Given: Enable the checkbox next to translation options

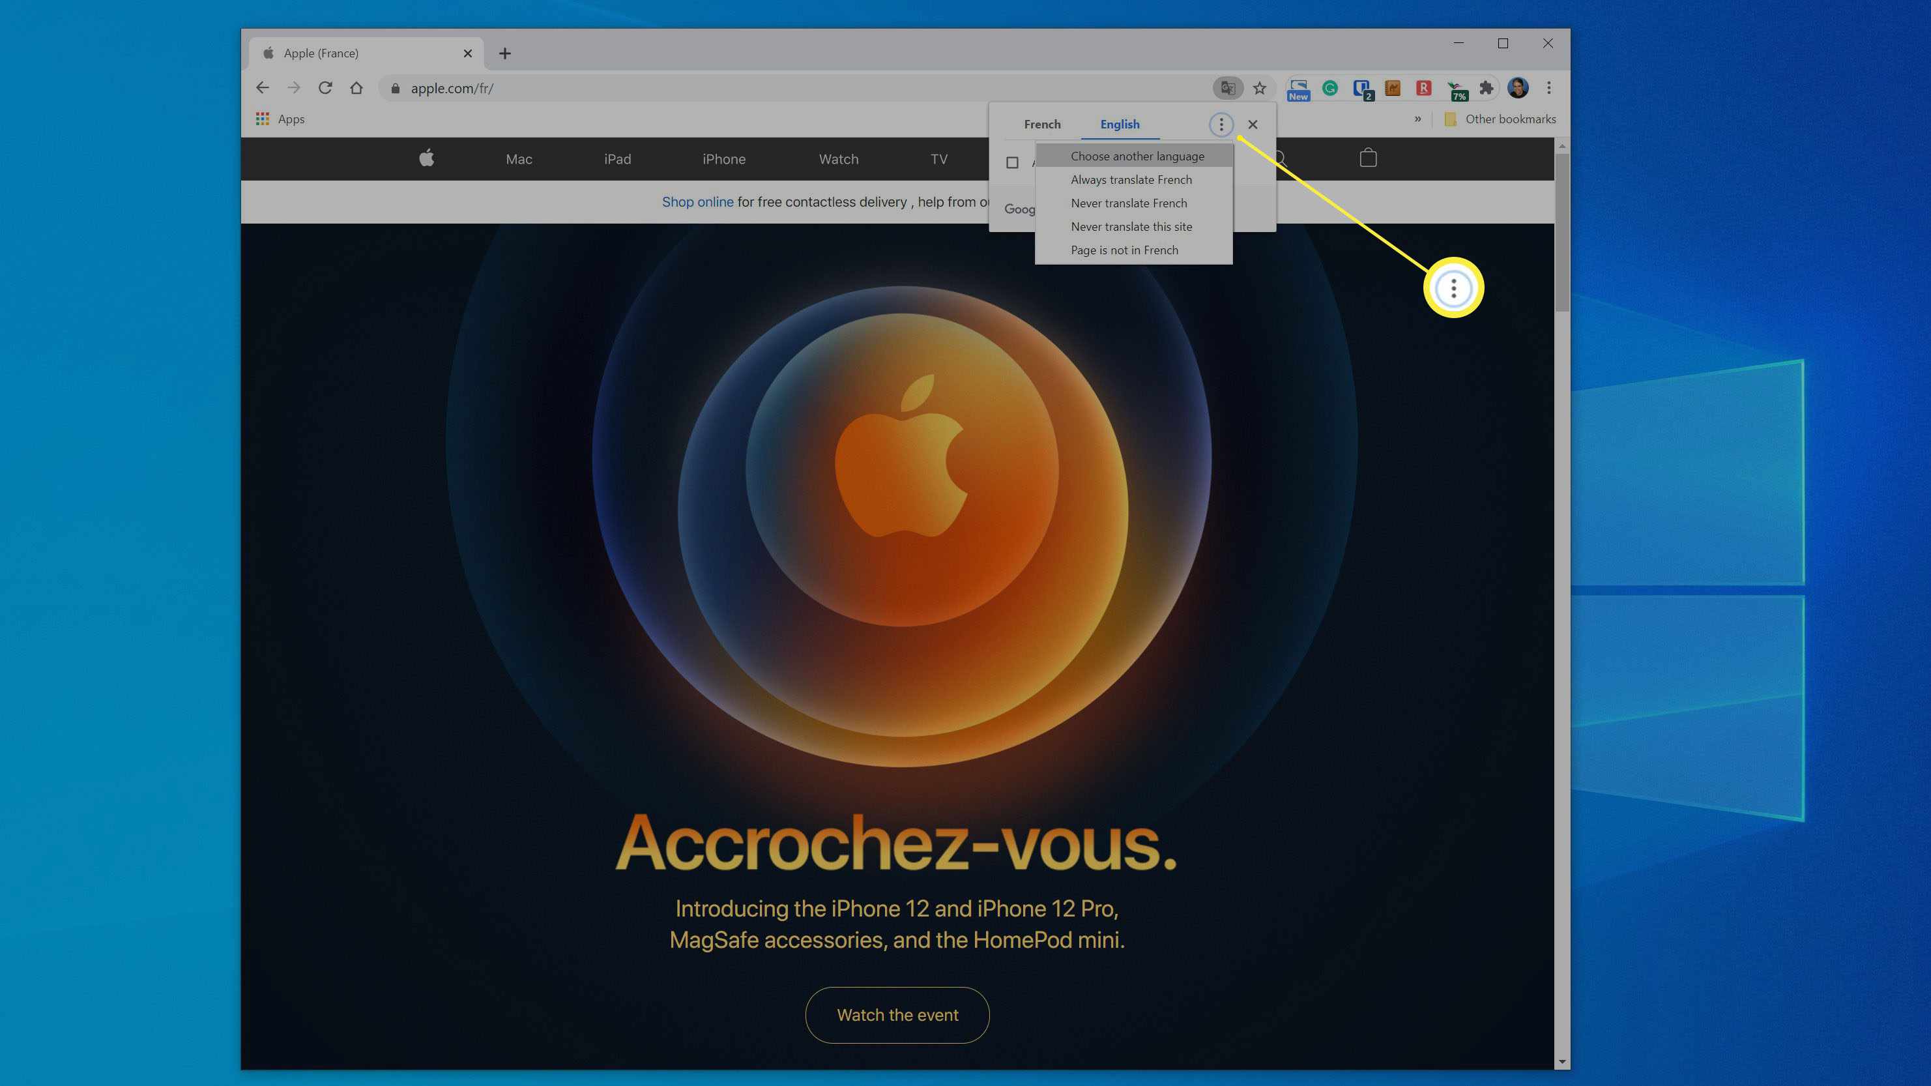Looking at the screenshot, I should pyautogui.click(x=1012, y=162).
